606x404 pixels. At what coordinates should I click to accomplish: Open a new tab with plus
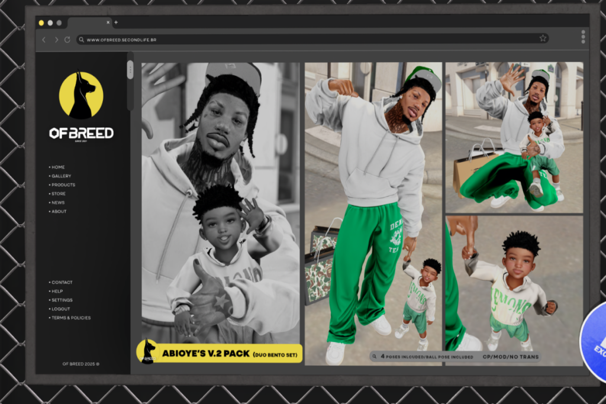tap(116, 22)
